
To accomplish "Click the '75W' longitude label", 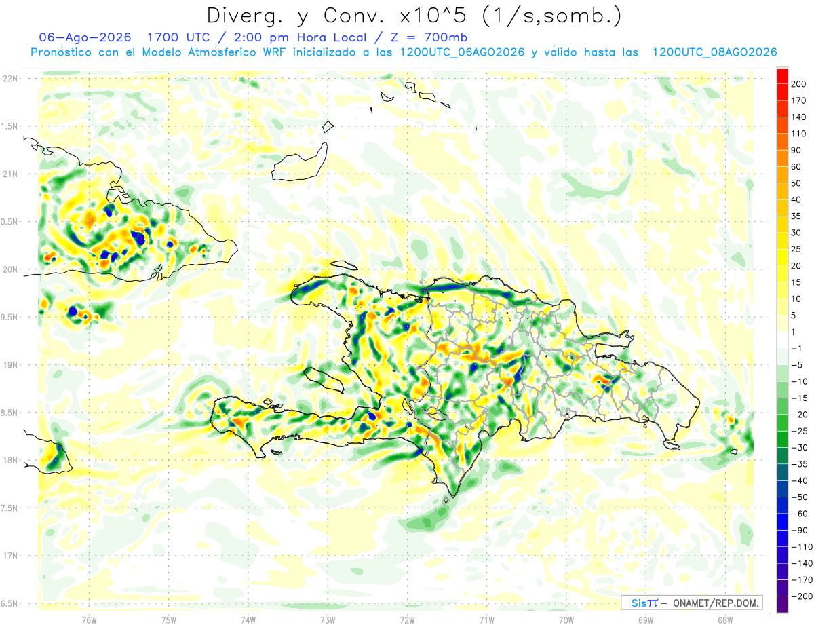I will (169, 620).
